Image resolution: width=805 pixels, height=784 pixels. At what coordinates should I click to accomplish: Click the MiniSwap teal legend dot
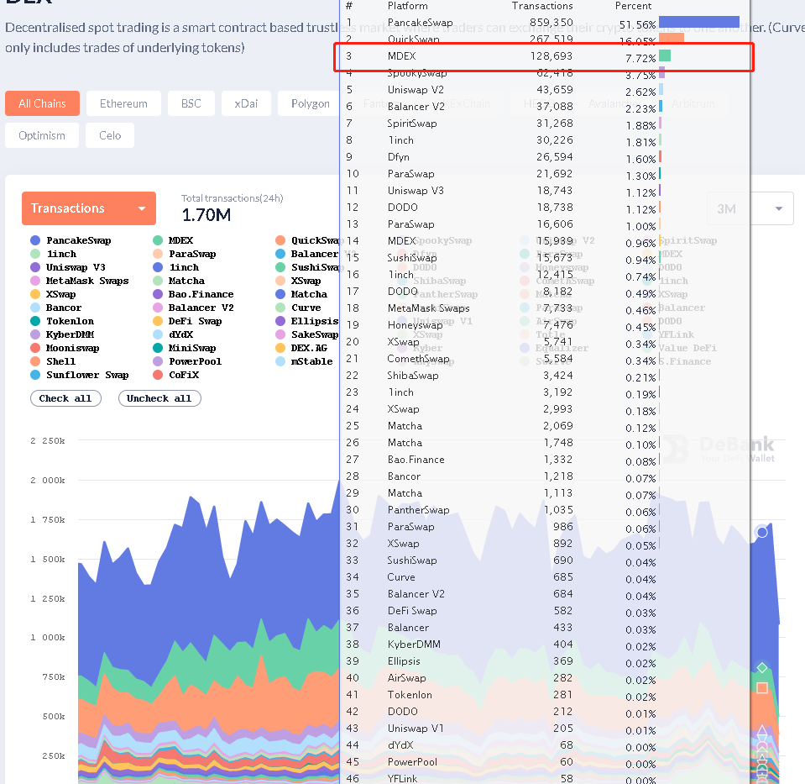tap(158, 348)
